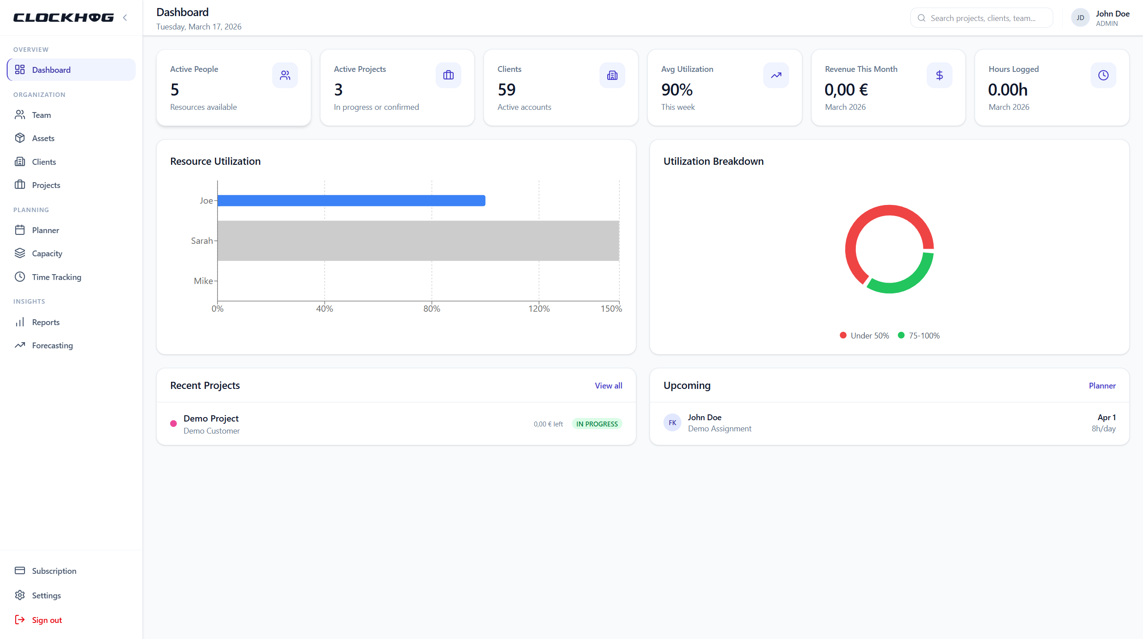Open the Forecasting section
1143x639 pixels.
click(x=52, y=346)
